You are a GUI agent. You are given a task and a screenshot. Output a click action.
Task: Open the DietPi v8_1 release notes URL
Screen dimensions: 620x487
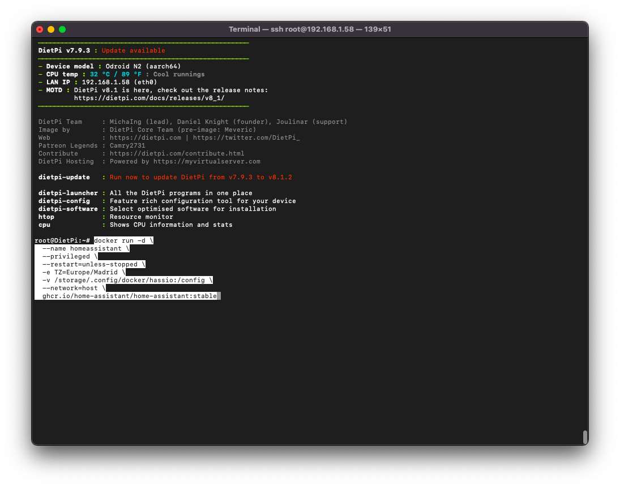click(149, 98)
